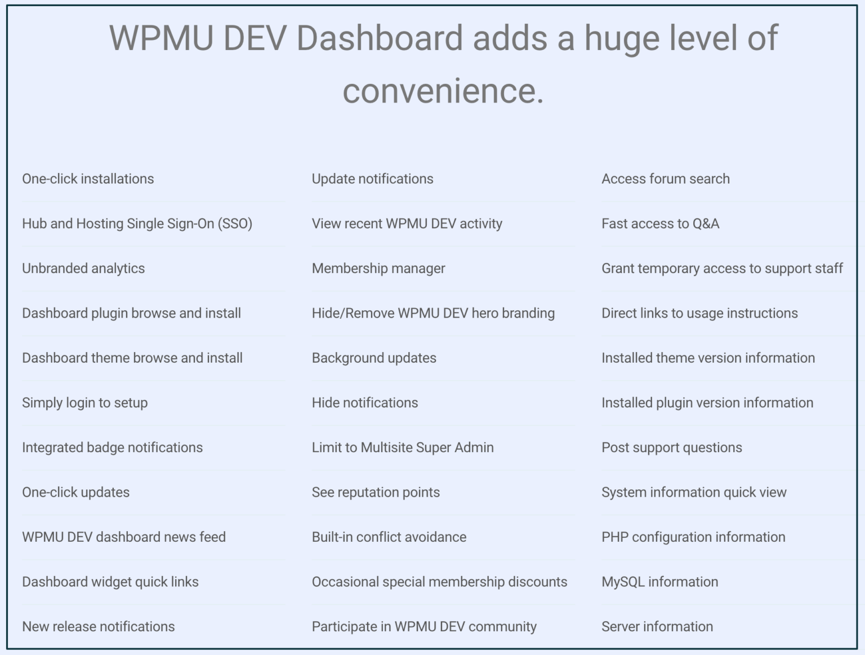
Task: Click Dashboard widget quick links
Action: 110,582
